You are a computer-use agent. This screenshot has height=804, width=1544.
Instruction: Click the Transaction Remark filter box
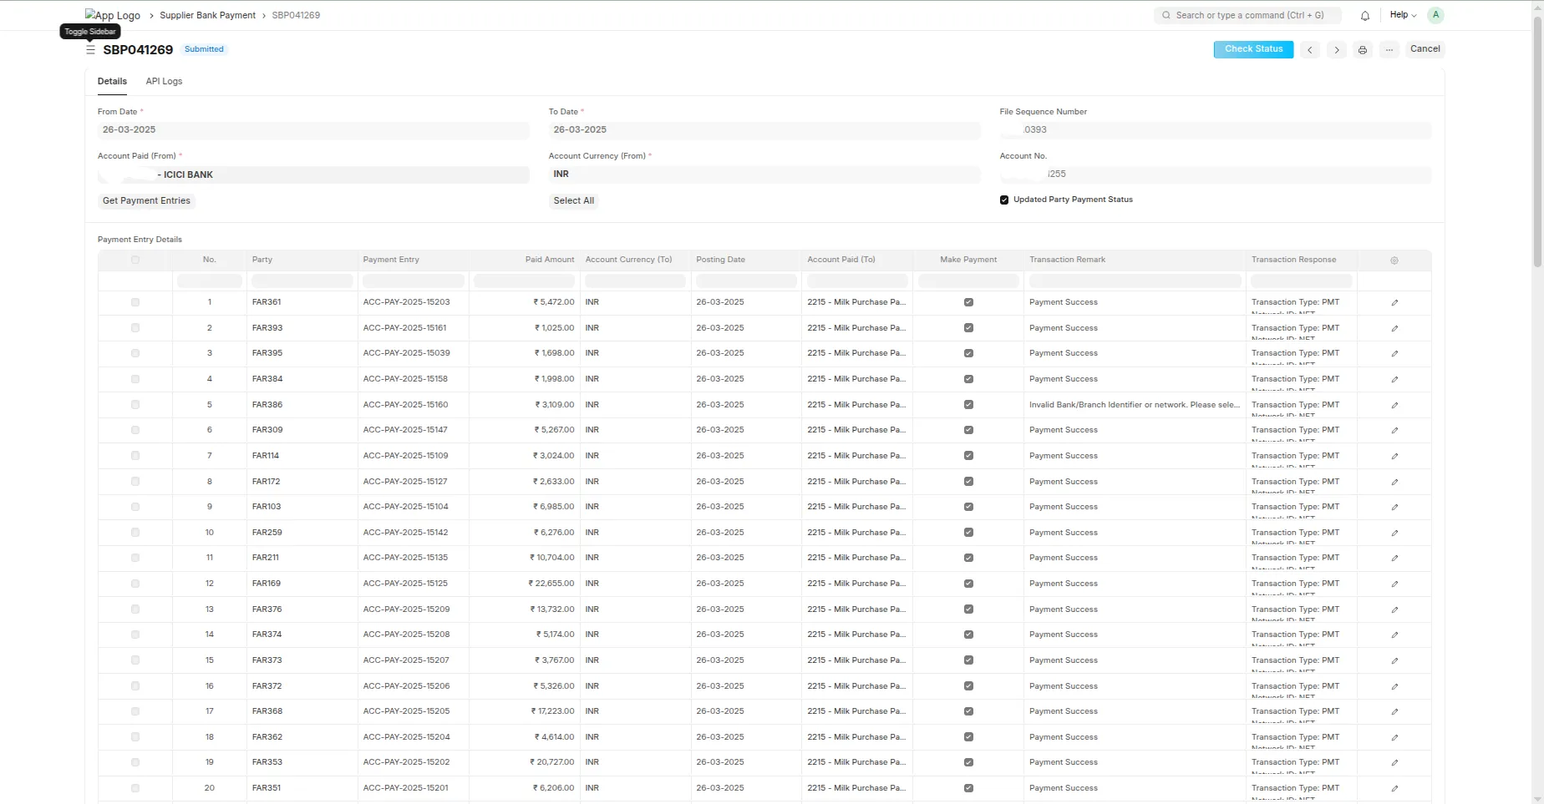[x=1135, y=281]
